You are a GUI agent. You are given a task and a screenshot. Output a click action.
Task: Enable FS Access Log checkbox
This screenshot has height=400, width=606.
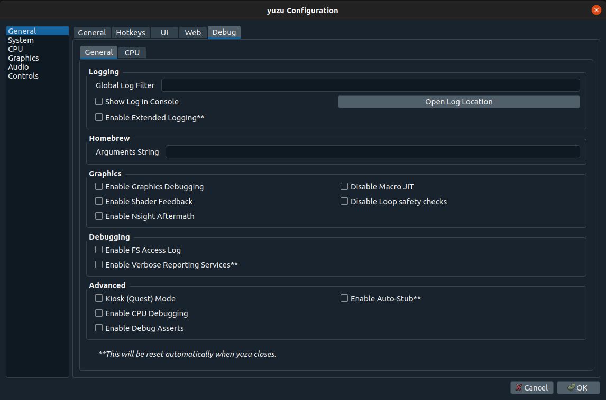pos(99,250)
